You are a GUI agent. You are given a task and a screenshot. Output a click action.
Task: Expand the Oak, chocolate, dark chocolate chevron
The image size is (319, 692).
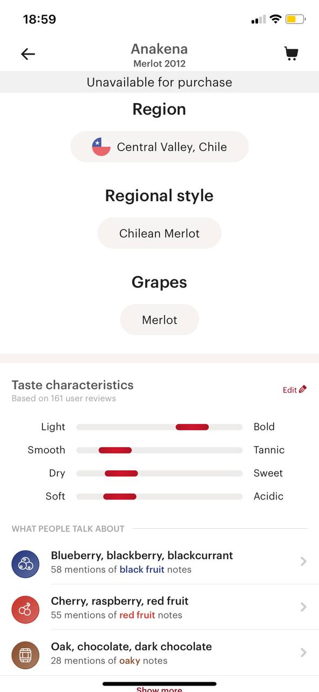[303, 653]
